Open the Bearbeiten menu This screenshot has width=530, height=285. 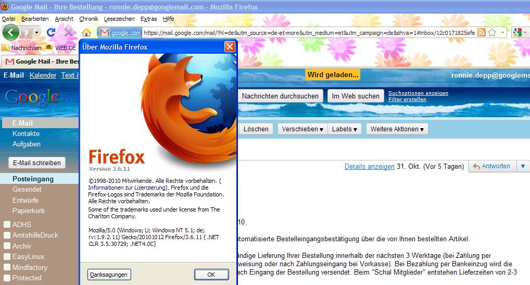tap(35, 19)
